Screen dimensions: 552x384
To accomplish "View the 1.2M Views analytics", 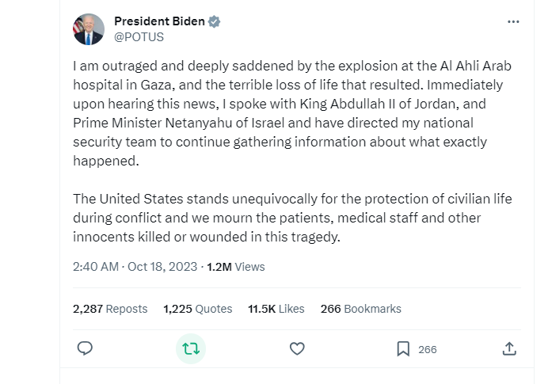I will click(235, 267).
